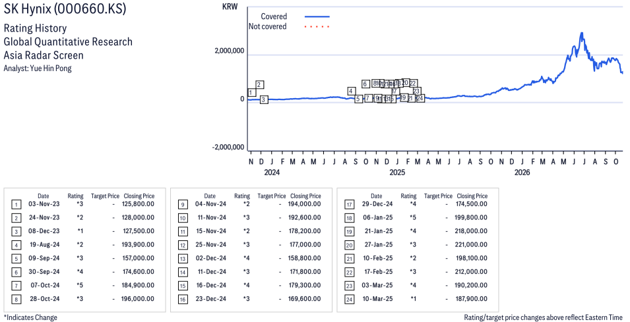This screenshot has width=630, height=322.
Task: Click the *1 rating in the 10-Mar-25 row
Action: pyautogui.click(x=413, y=299)
